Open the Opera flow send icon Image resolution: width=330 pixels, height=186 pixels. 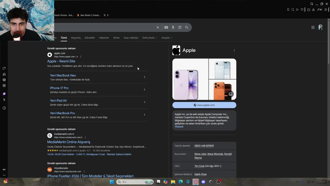click(x=297, y=10)
